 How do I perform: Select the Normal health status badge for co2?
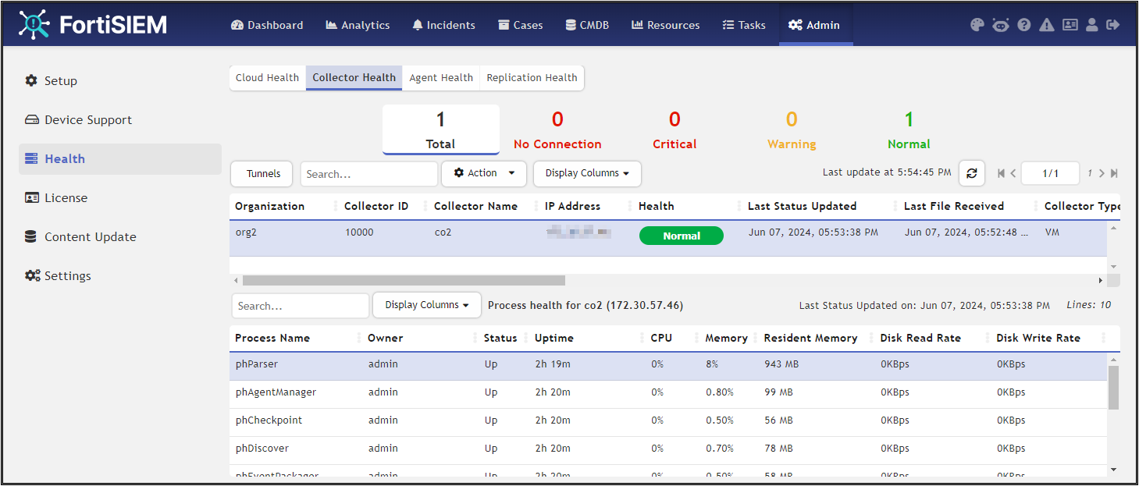point(681,235)
